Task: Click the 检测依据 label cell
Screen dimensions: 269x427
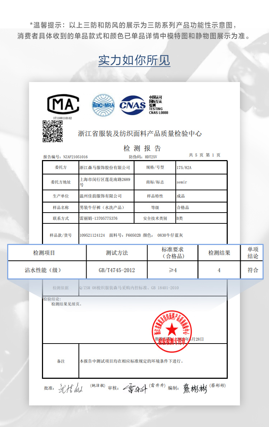Action: click(61, 288)
